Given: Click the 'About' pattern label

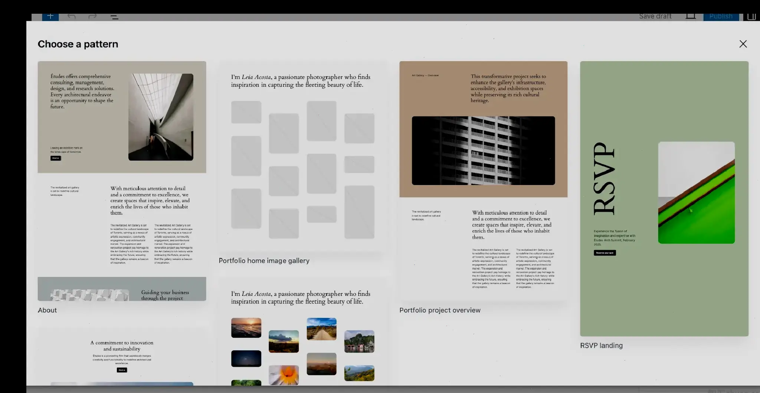Looking at the screenshot, I should tap(47, 310).
